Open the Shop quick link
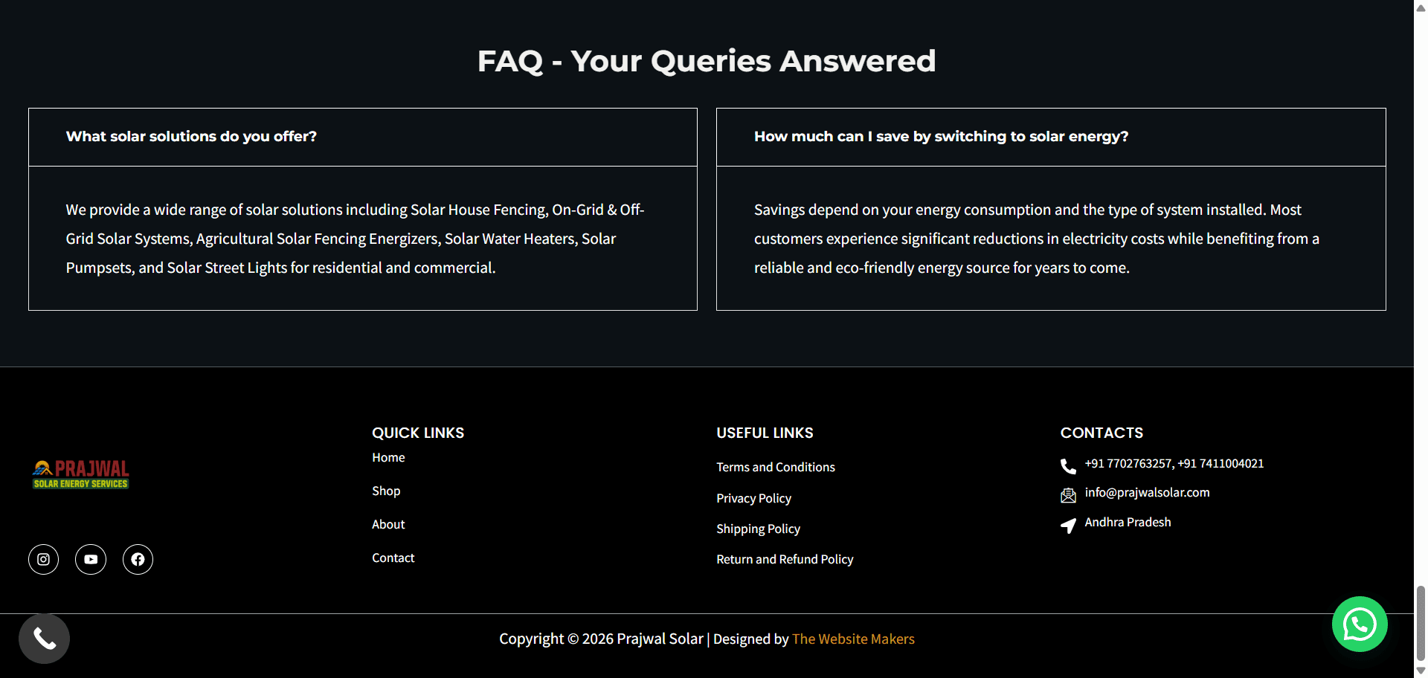 pos(386,491)
